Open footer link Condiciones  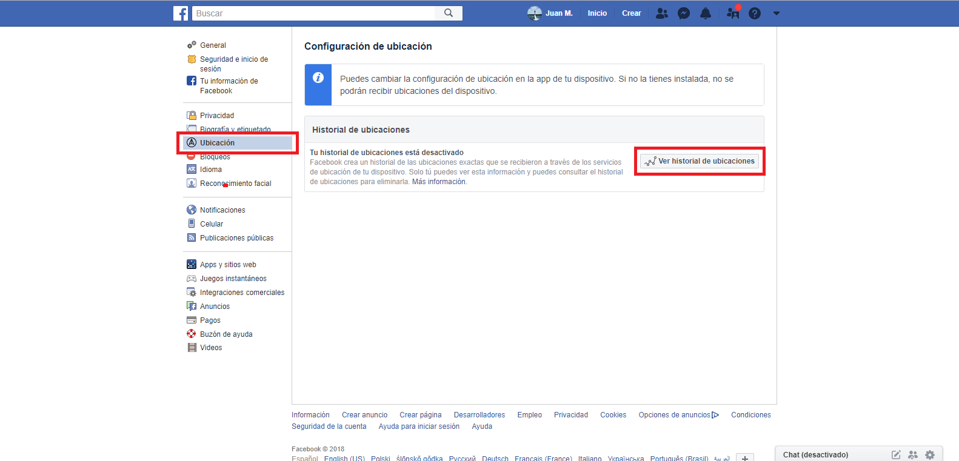(751, 415)
